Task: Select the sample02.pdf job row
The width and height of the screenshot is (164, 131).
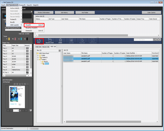Action: (111, 59)
